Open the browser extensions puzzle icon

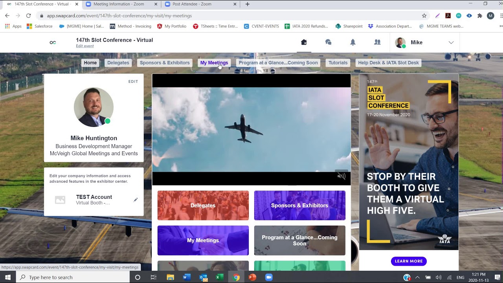[x=480, y=16]
